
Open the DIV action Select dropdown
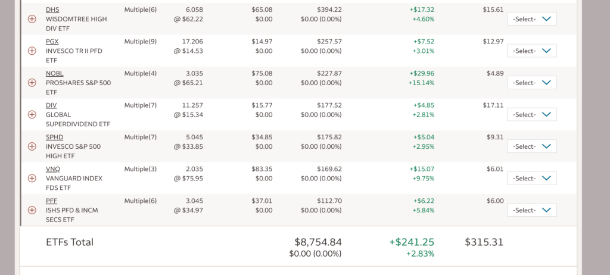[x=531, y=114]
